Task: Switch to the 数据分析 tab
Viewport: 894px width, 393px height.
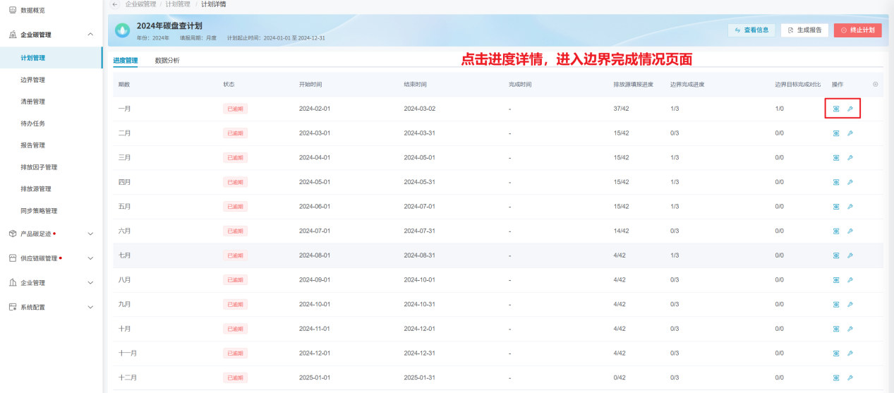Action: coord(167,61)
